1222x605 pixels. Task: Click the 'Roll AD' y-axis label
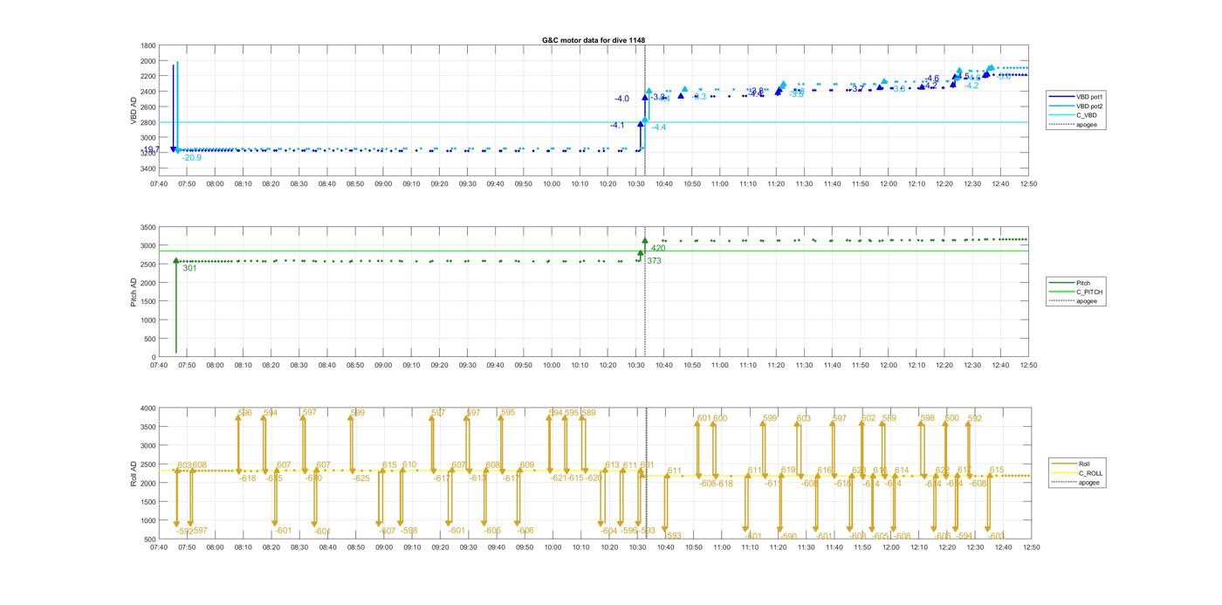[x=134, y=472]
